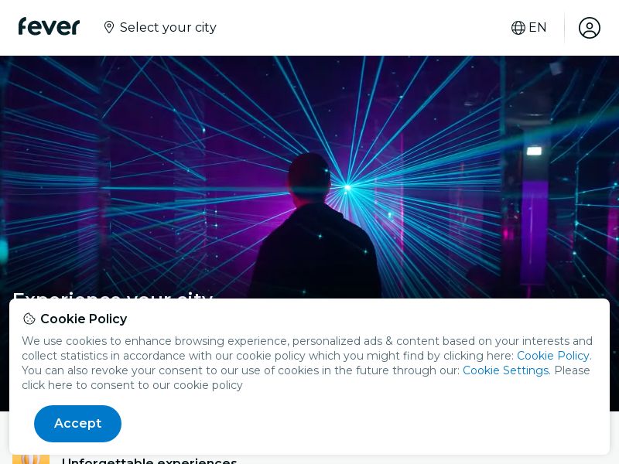Click the bright laser burst center
The height and width of the screenshot is (464, 619).
(x=347, y=187)
